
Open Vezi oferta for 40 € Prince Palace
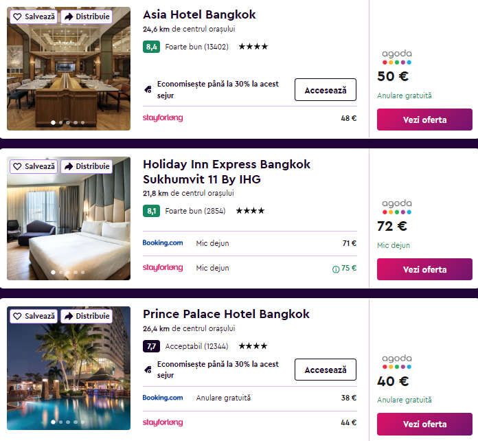coord(424,425)
